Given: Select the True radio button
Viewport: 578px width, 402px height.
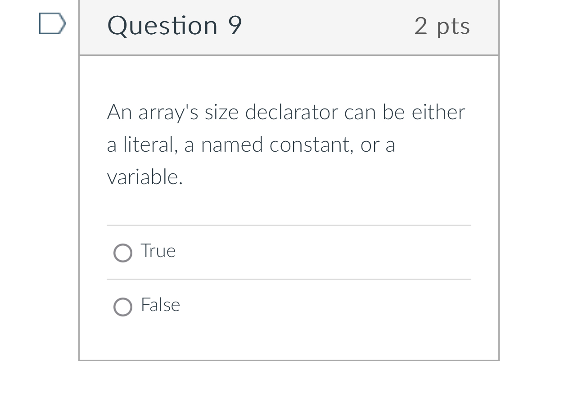Looking at the screenshot, I should [122, 253].
